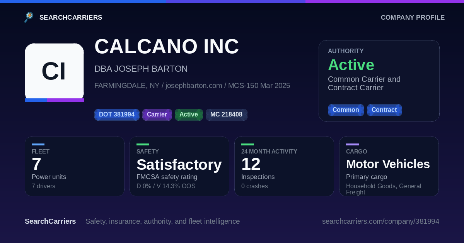The height and width of the screenshot is (243, 464).
Task: Click the large green Active authority status
Action: [x=351, y=65]
